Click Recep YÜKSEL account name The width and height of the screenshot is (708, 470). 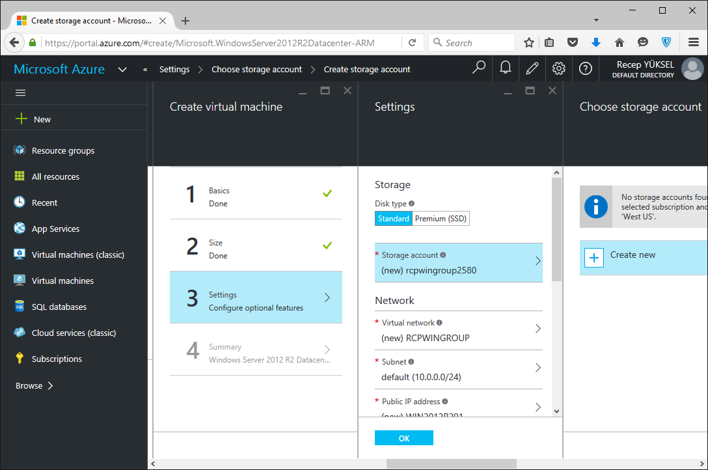[x=646, y=64]
